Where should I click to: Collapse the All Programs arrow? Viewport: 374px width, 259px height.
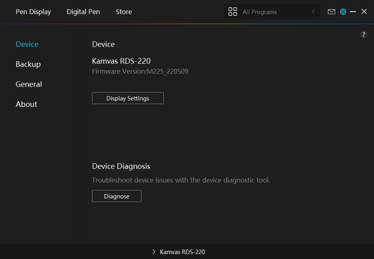(313, 12)
